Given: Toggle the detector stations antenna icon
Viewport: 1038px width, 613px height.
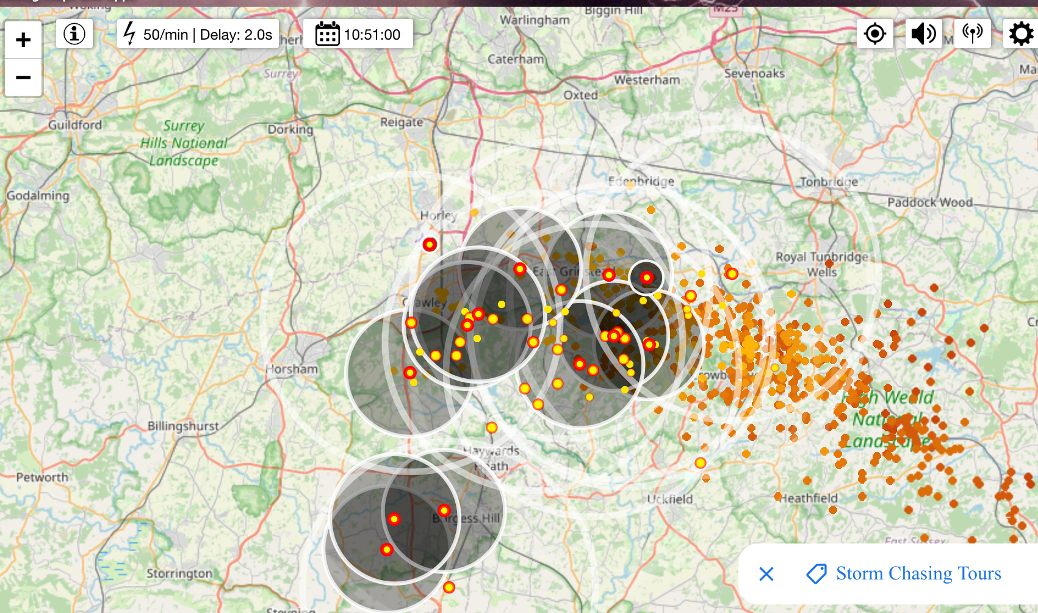Looking at the screenshot, I should (x=973, y=34).
